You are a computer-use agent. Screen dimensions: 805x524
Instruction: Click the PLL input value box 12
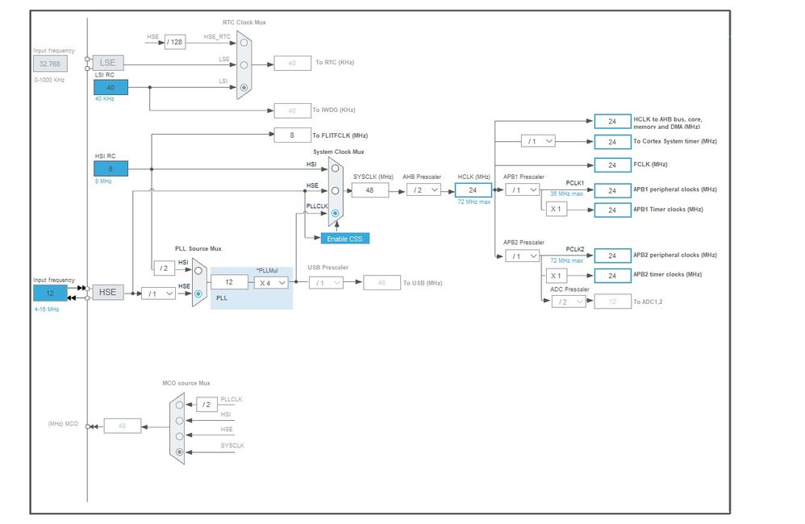[229, 282]
